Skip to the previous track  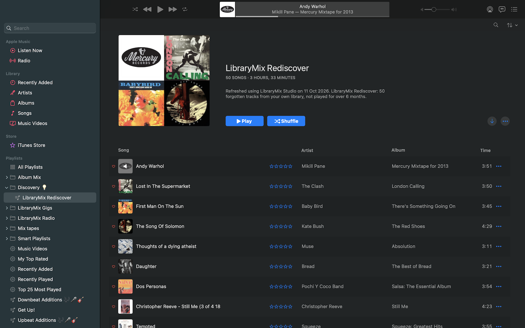147,9
